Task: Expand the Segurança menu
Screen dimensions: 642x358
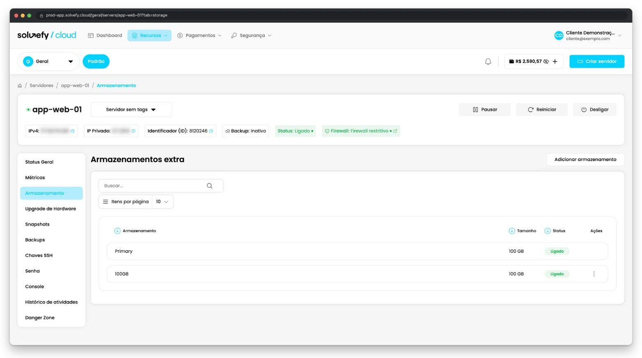Action: point(251,35)
